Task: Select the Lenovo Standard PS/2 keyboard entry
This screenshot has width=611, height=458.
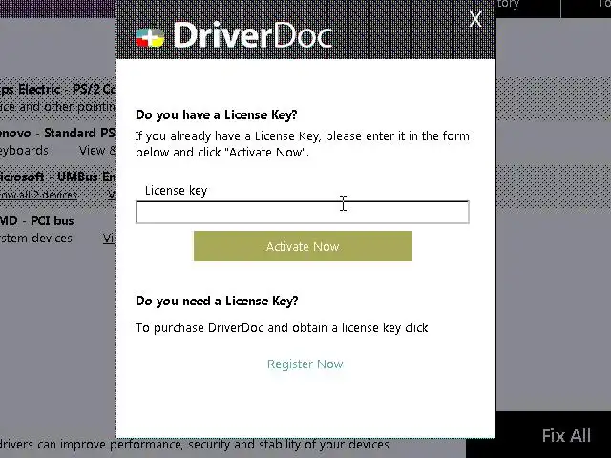Action: point(57,133)
